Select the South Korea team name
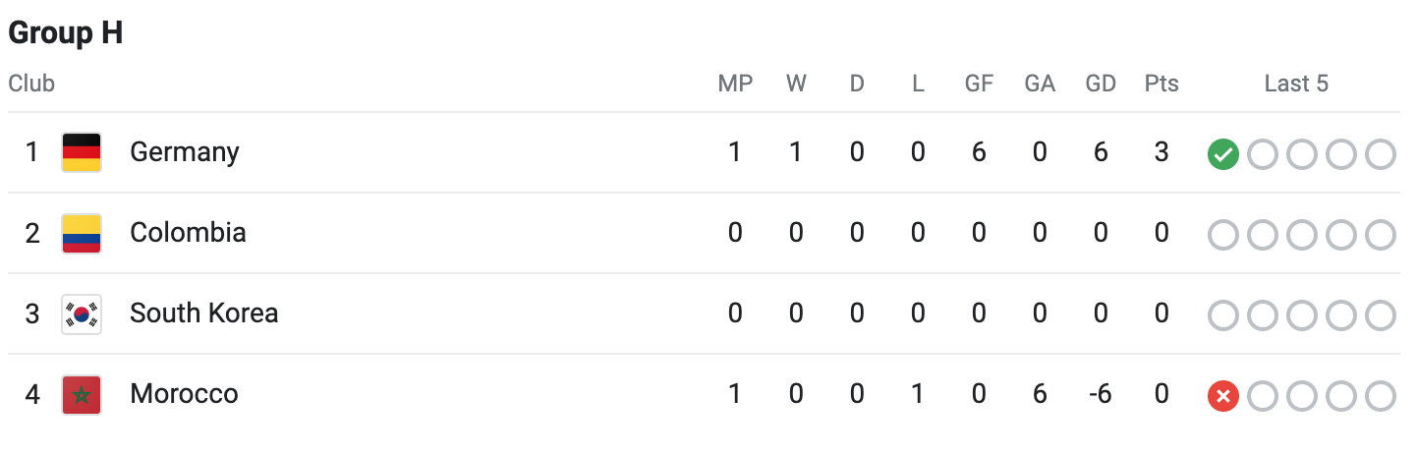The image size is (1417, 455). point(203,313)
